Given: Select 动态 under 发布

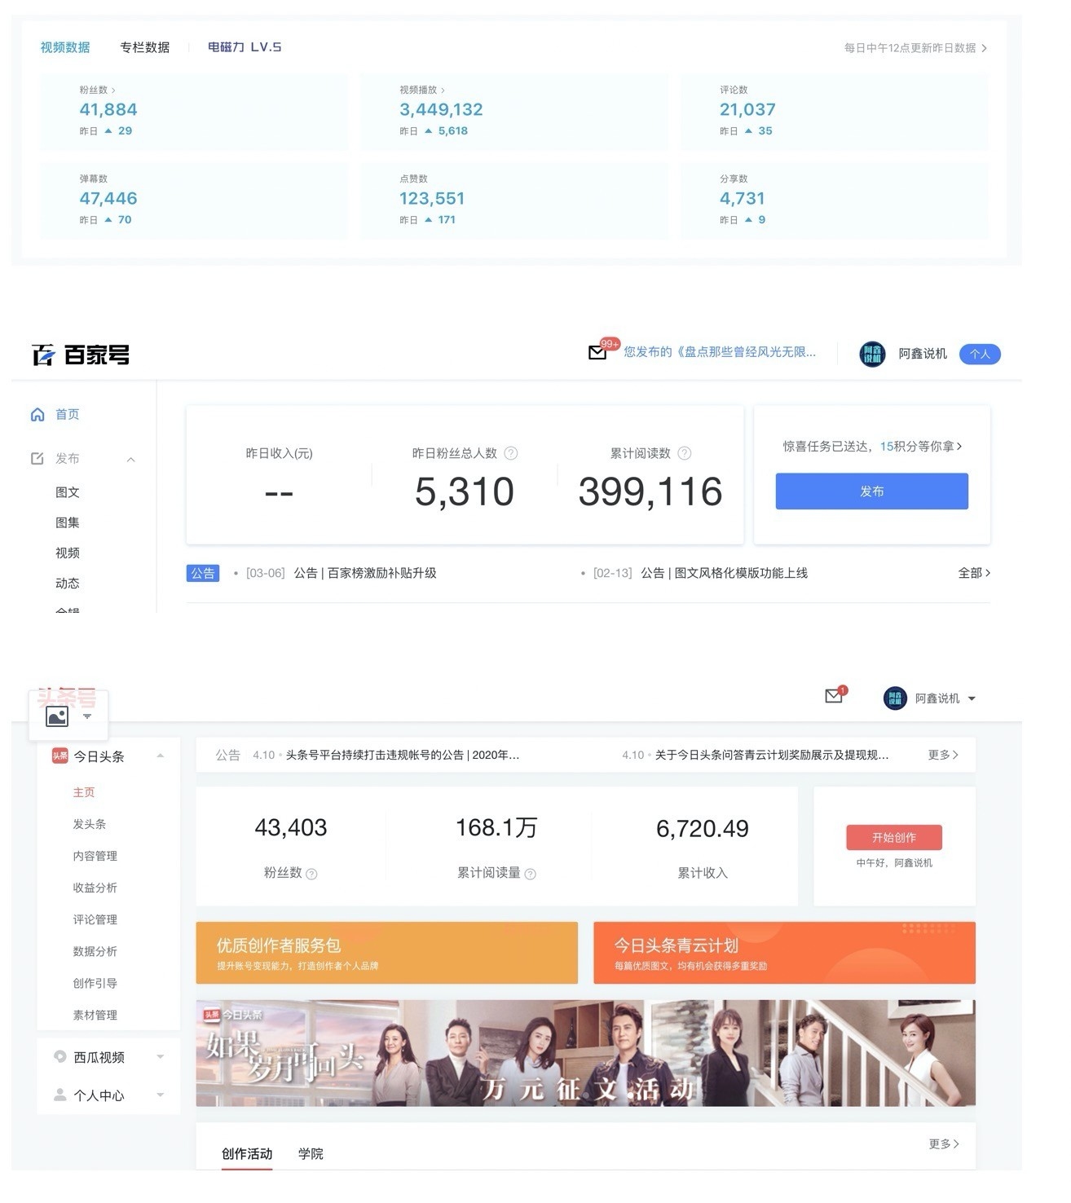Looking at the screenshot, I should pyautogui.click(x=68, y=583).
